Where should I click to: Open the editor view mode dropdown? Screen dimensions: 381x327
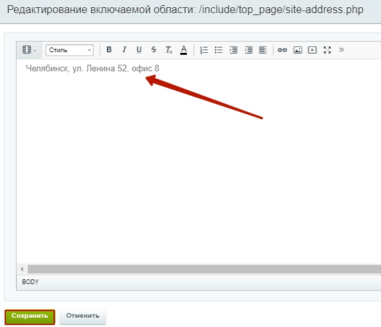tap(29, 50)
